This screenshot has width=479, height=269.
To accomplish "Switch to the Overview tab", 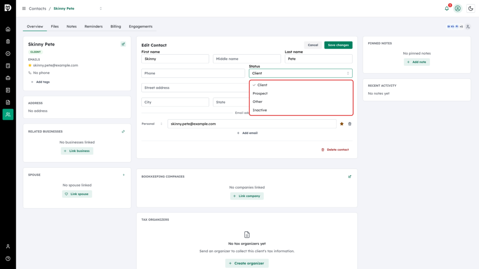I will 35,27.
